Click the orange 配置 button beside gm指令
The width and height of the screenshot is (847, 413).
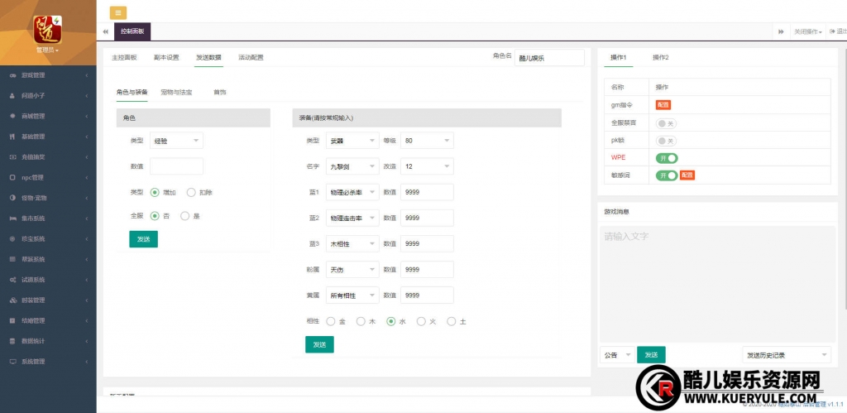tap(663, 105)
